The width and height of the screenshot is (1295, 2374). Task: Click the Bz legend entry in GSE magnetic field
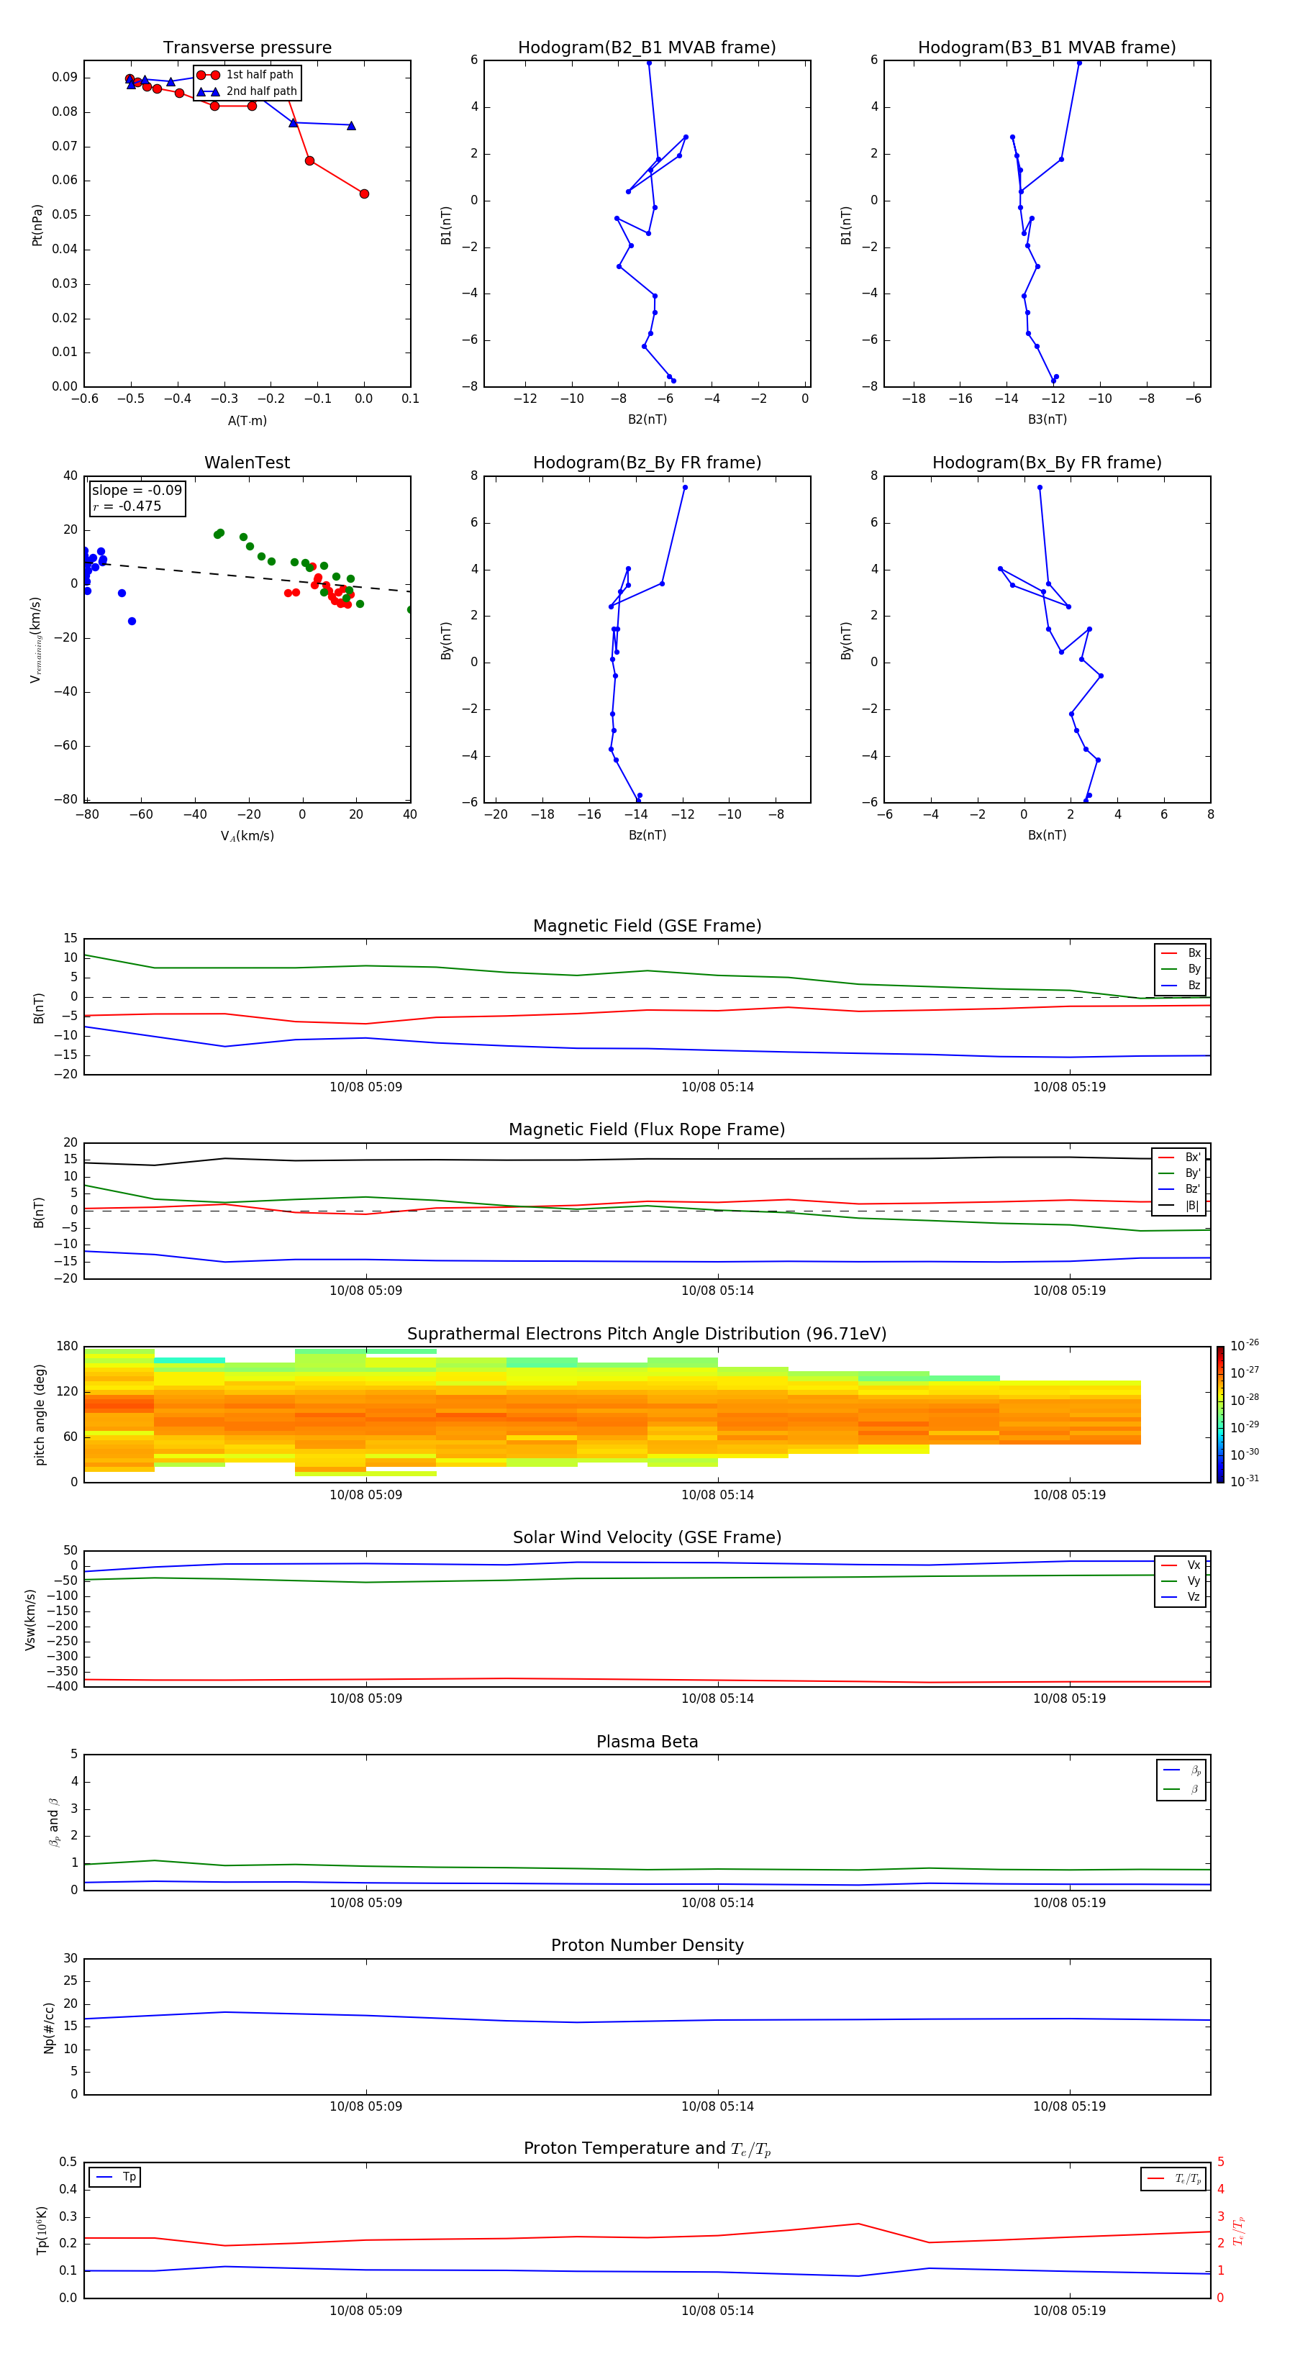pyautogui.click(x=1181, y=985)
